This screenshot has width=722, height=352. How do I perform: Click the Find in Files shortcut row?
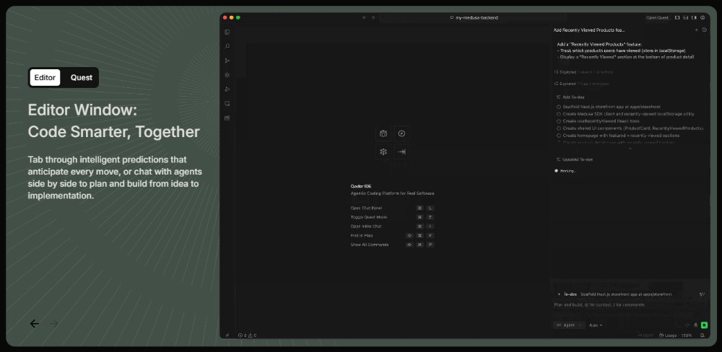392,236
